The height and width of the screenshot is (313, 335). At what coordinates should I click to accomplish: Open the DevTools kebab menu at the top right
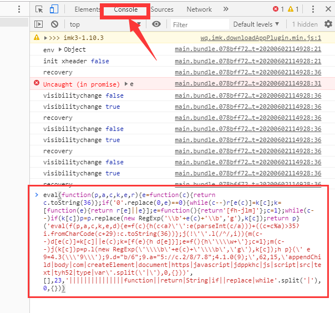point(328,9)
